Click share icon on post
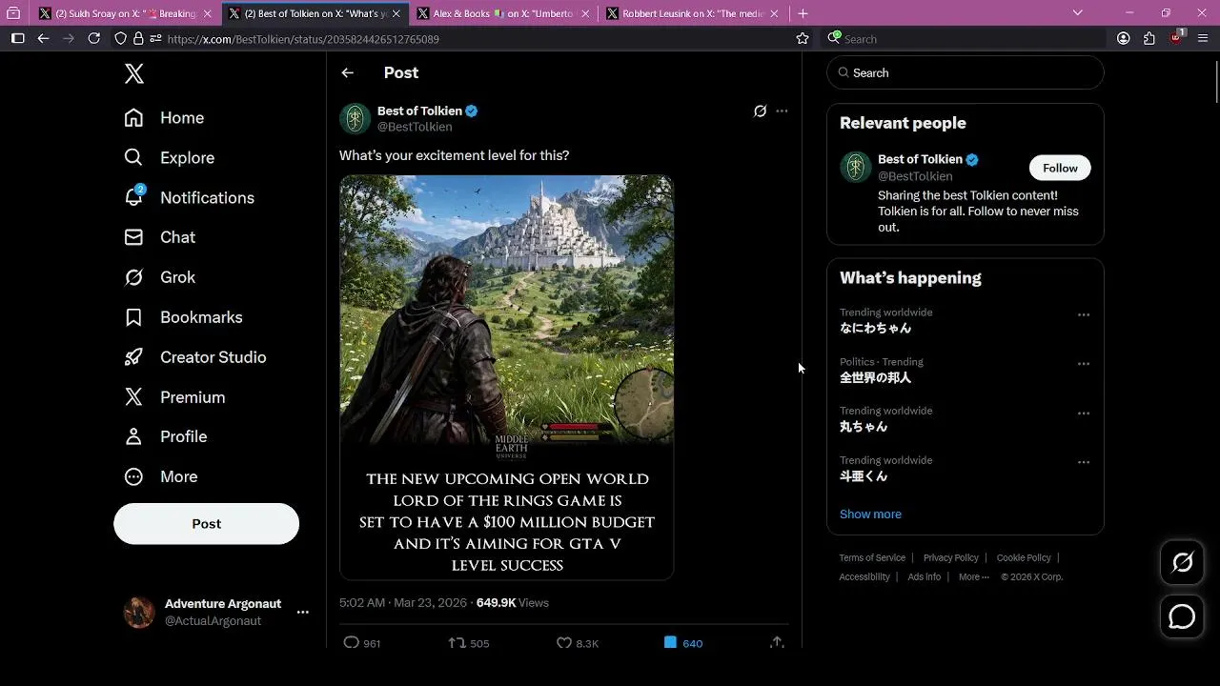The image size is (1220, 686). click(777, 643)
